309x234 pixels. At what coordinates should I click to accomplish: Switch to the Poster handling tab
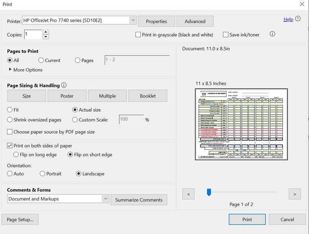[x=67, y=96]
